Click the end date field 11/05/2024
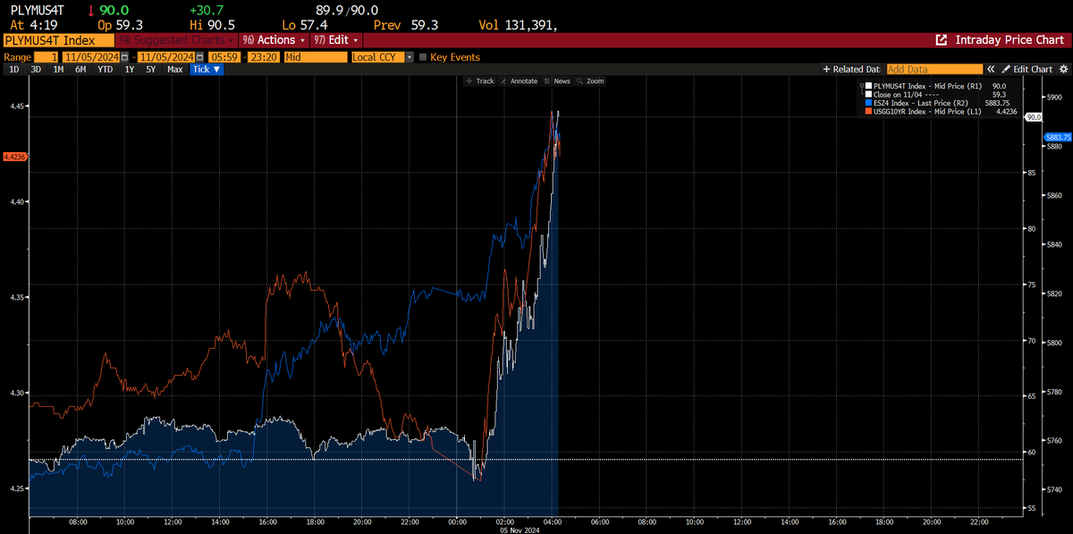Viewport: 1073px width, 534px height. point(167,56)
